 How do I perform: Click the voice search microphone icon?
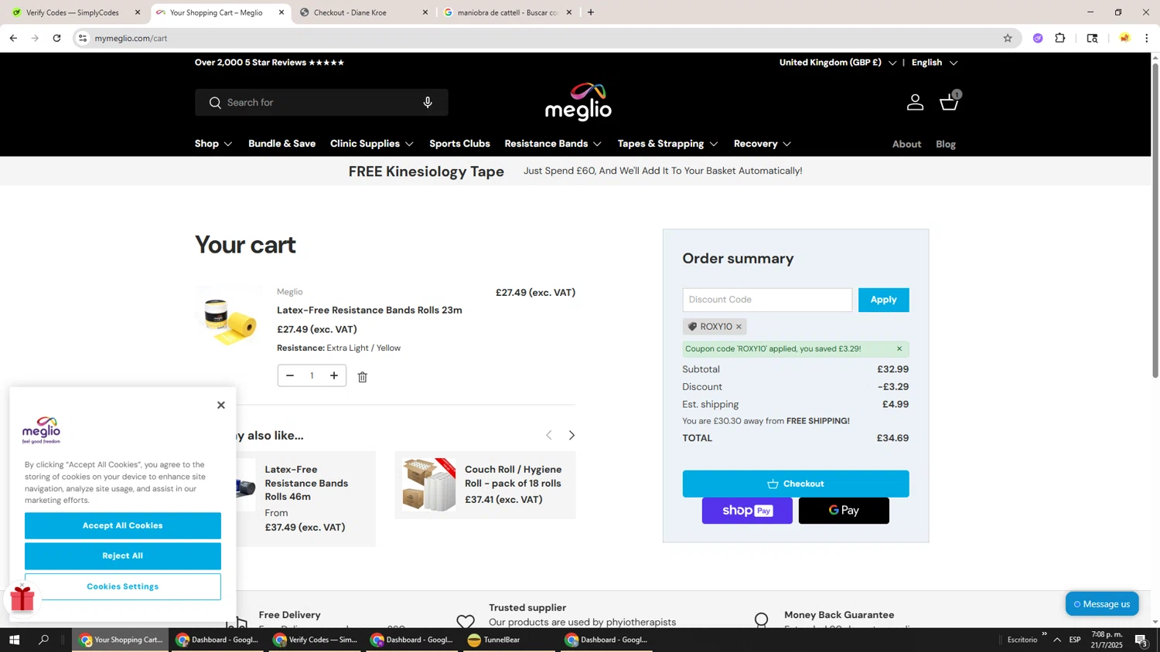point(428,102)
